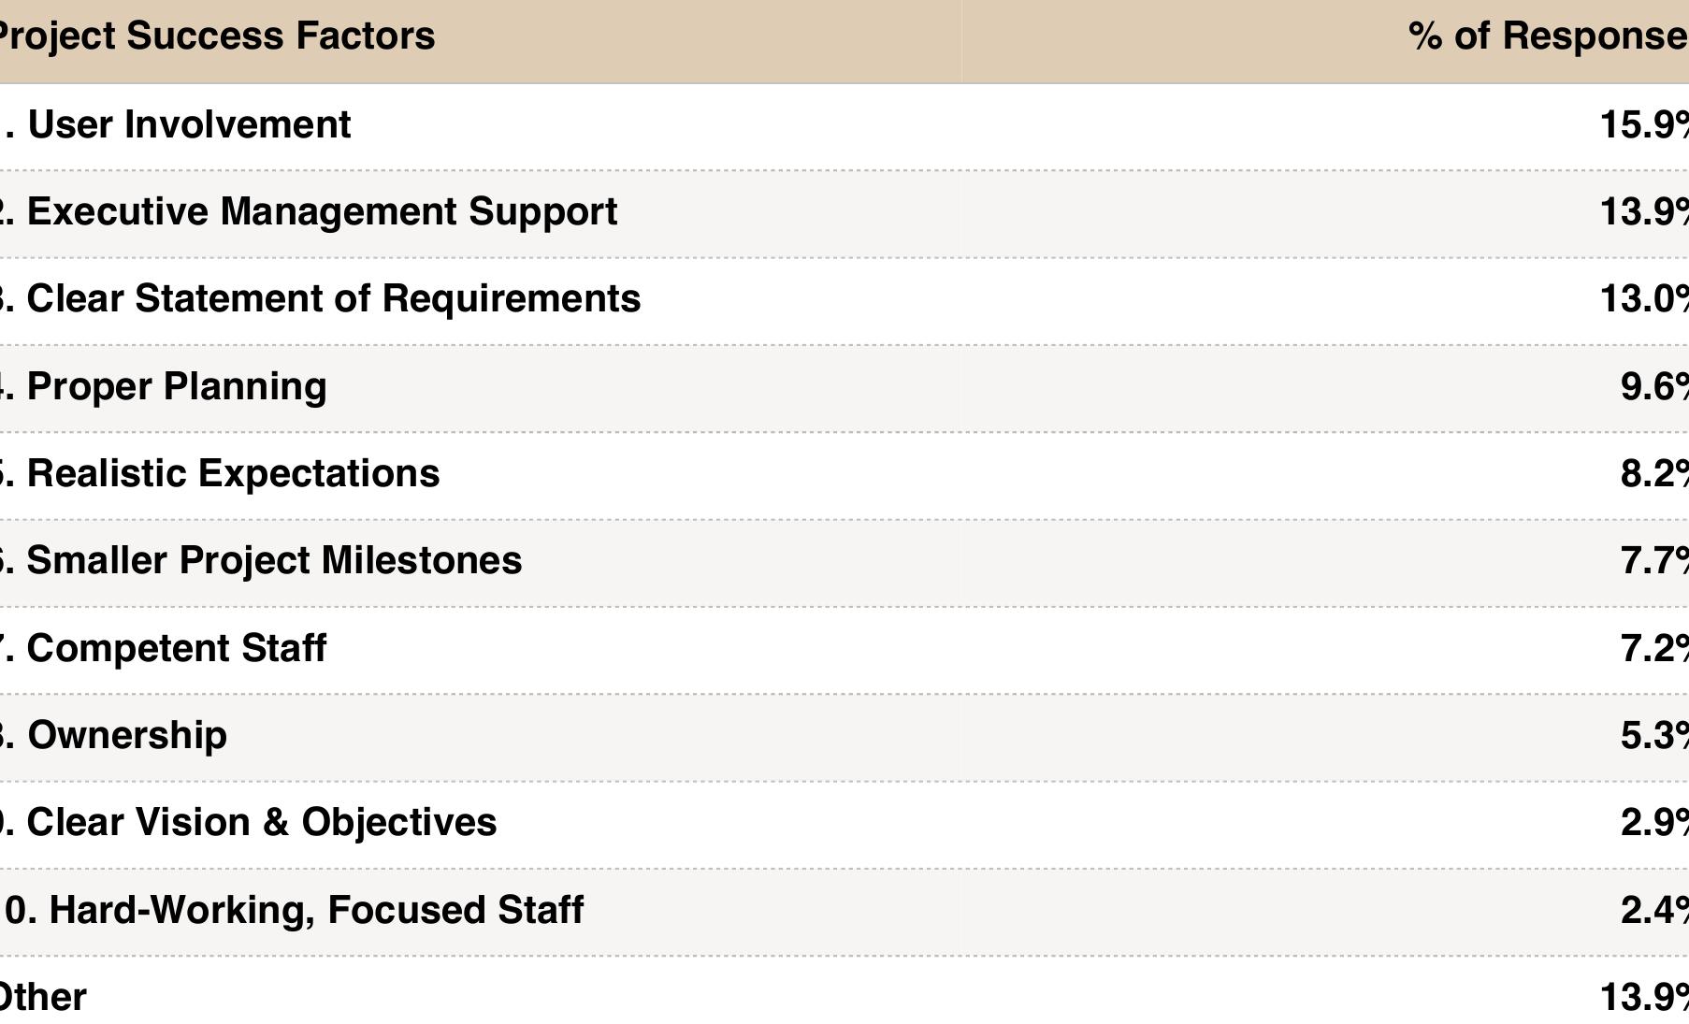
Task: Select the 13.0% response value
Action: 1644,299
